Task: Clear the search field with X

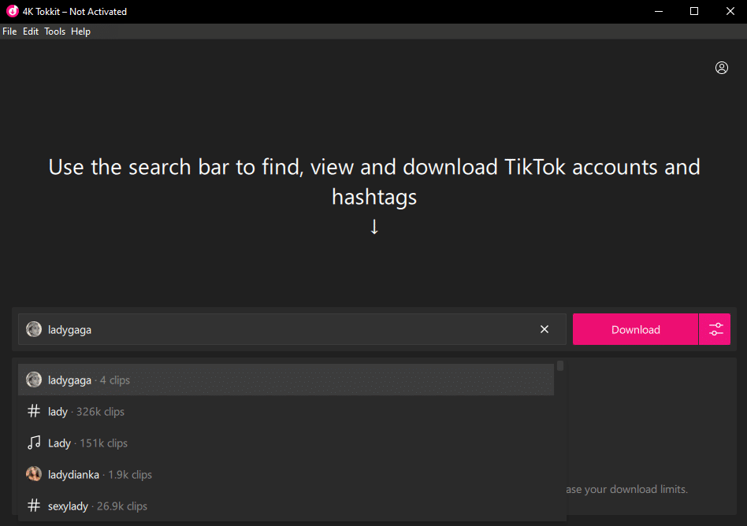Action: tap(544, 329)
